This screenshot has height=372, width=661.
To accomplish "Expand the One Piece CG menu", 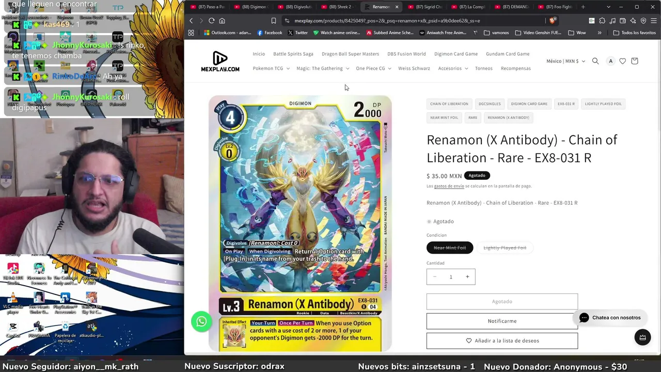I will (373, 68).
